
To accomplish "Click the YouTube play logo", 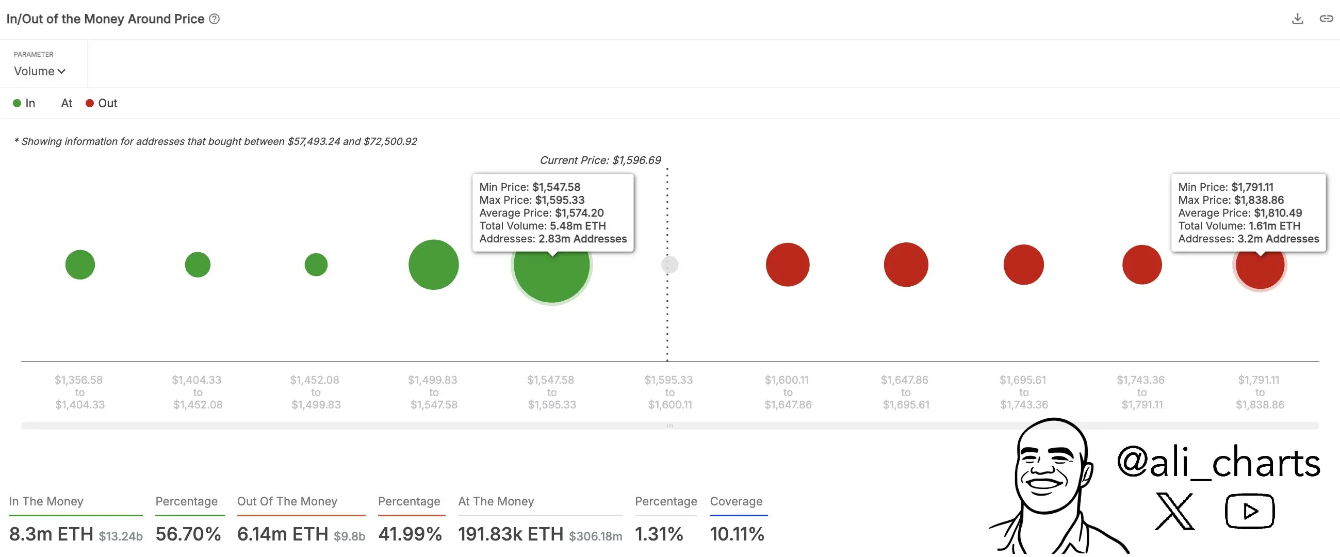I will [1250, 511].
